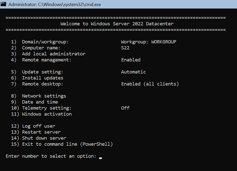Click the Install updates entry
The width and height of the screenshot is (237, 171).
coord(37,78)
